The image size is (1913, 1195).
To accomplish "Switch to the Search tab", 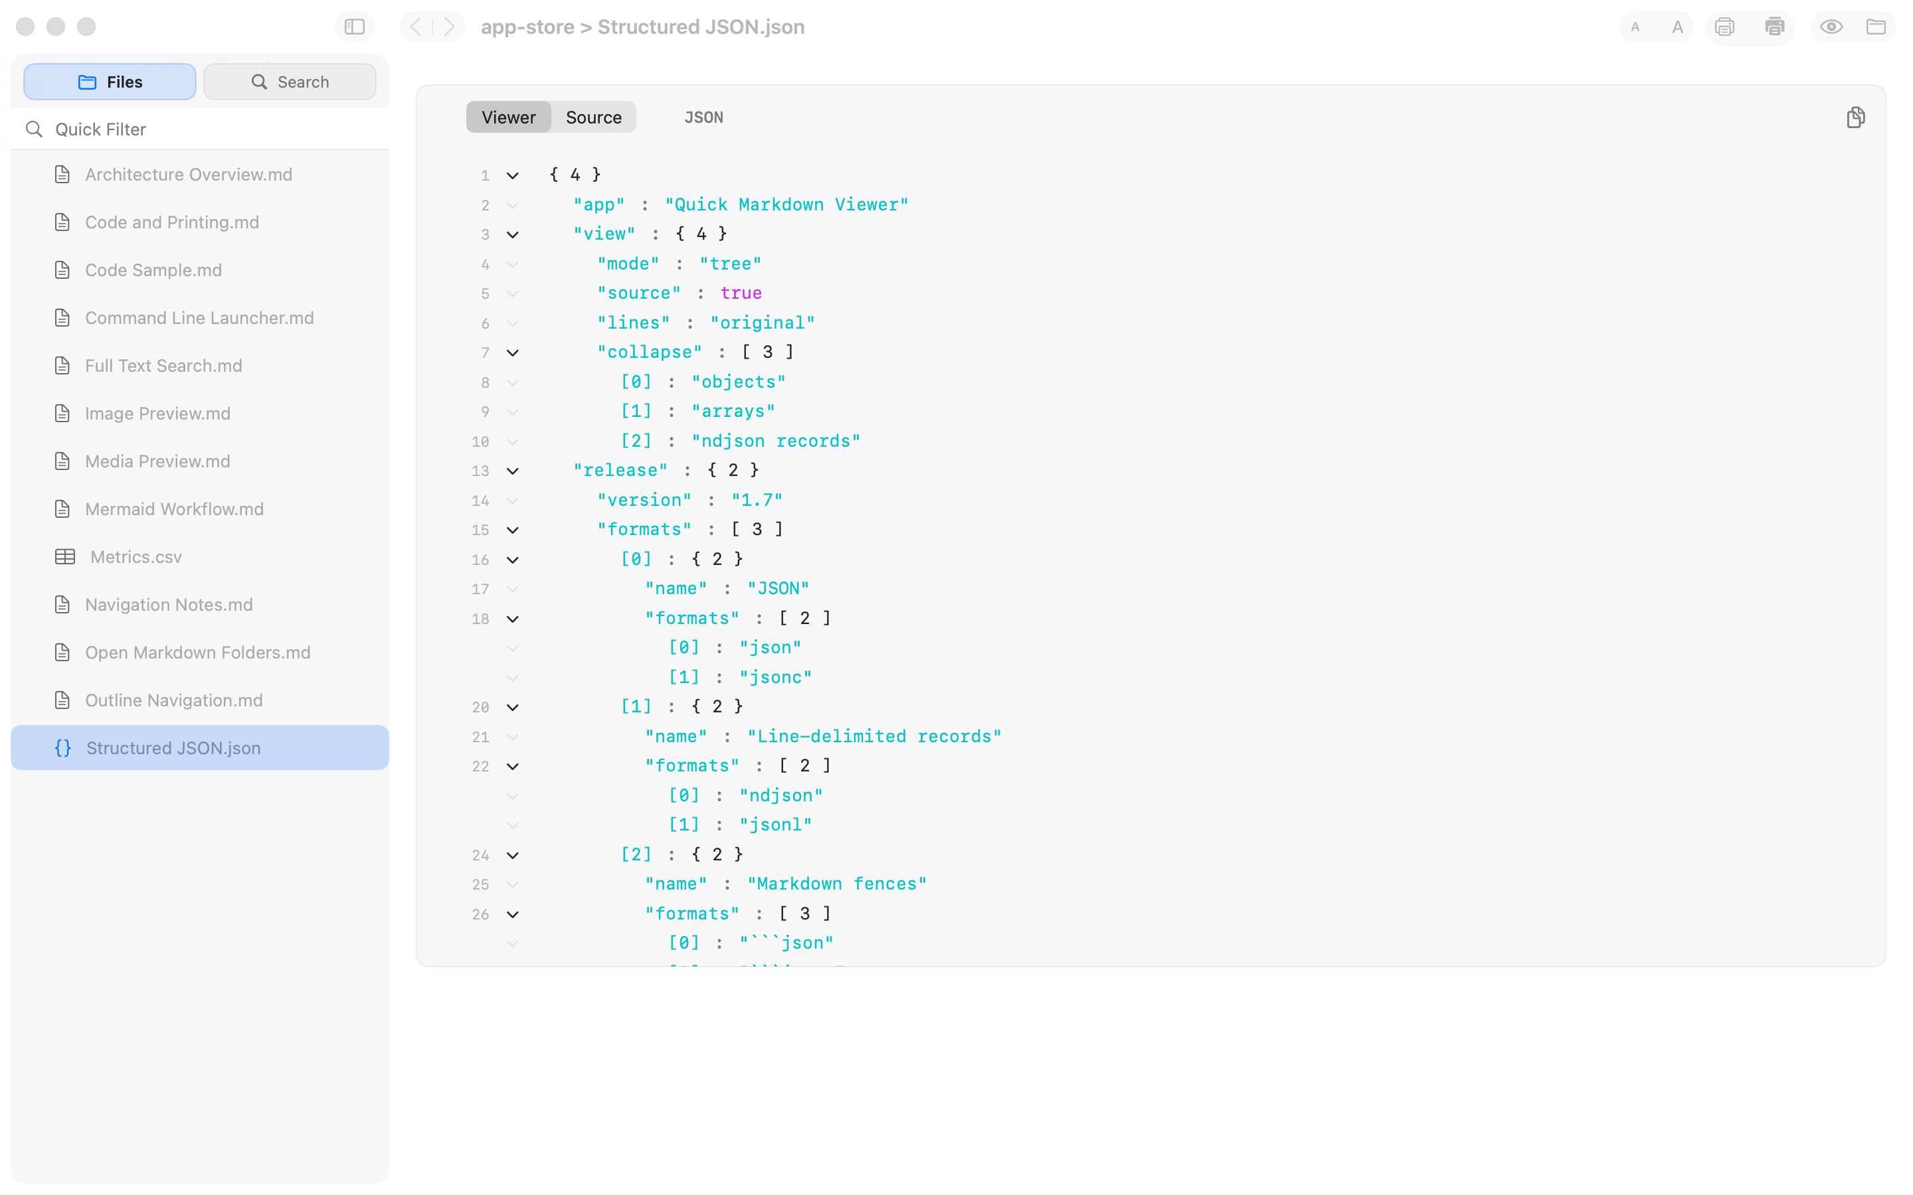I will (x=290, y=82).
